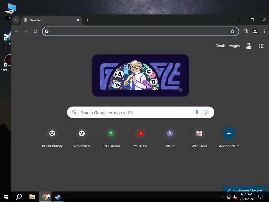The image size is (269, 202).
Task: Open the Images link
Action: point(234,46)
